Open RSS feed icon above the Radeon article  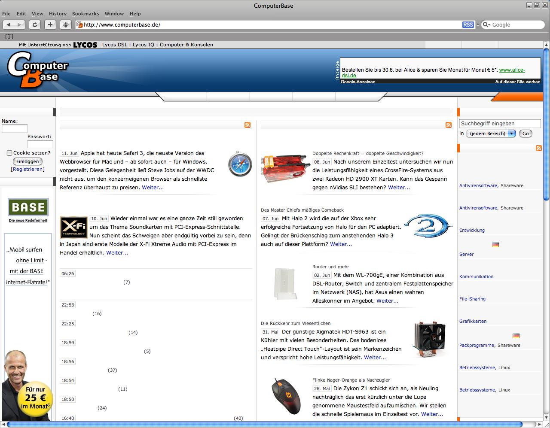[449, 125]
